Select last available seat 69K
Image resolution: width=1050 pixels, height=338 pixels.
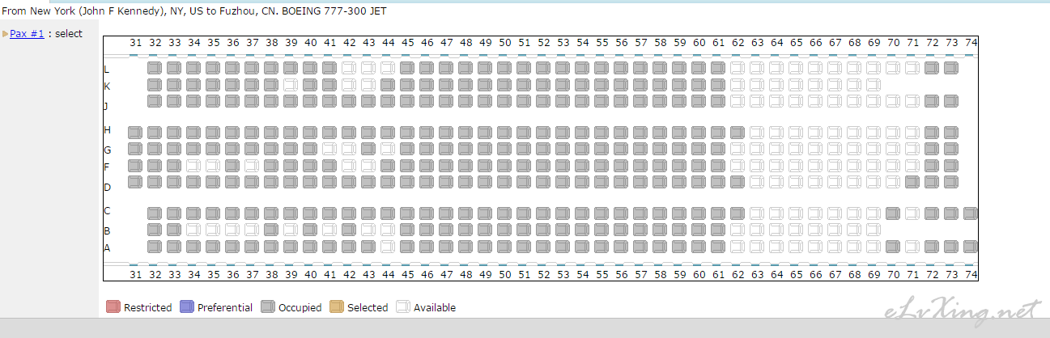tap(874, 84)
